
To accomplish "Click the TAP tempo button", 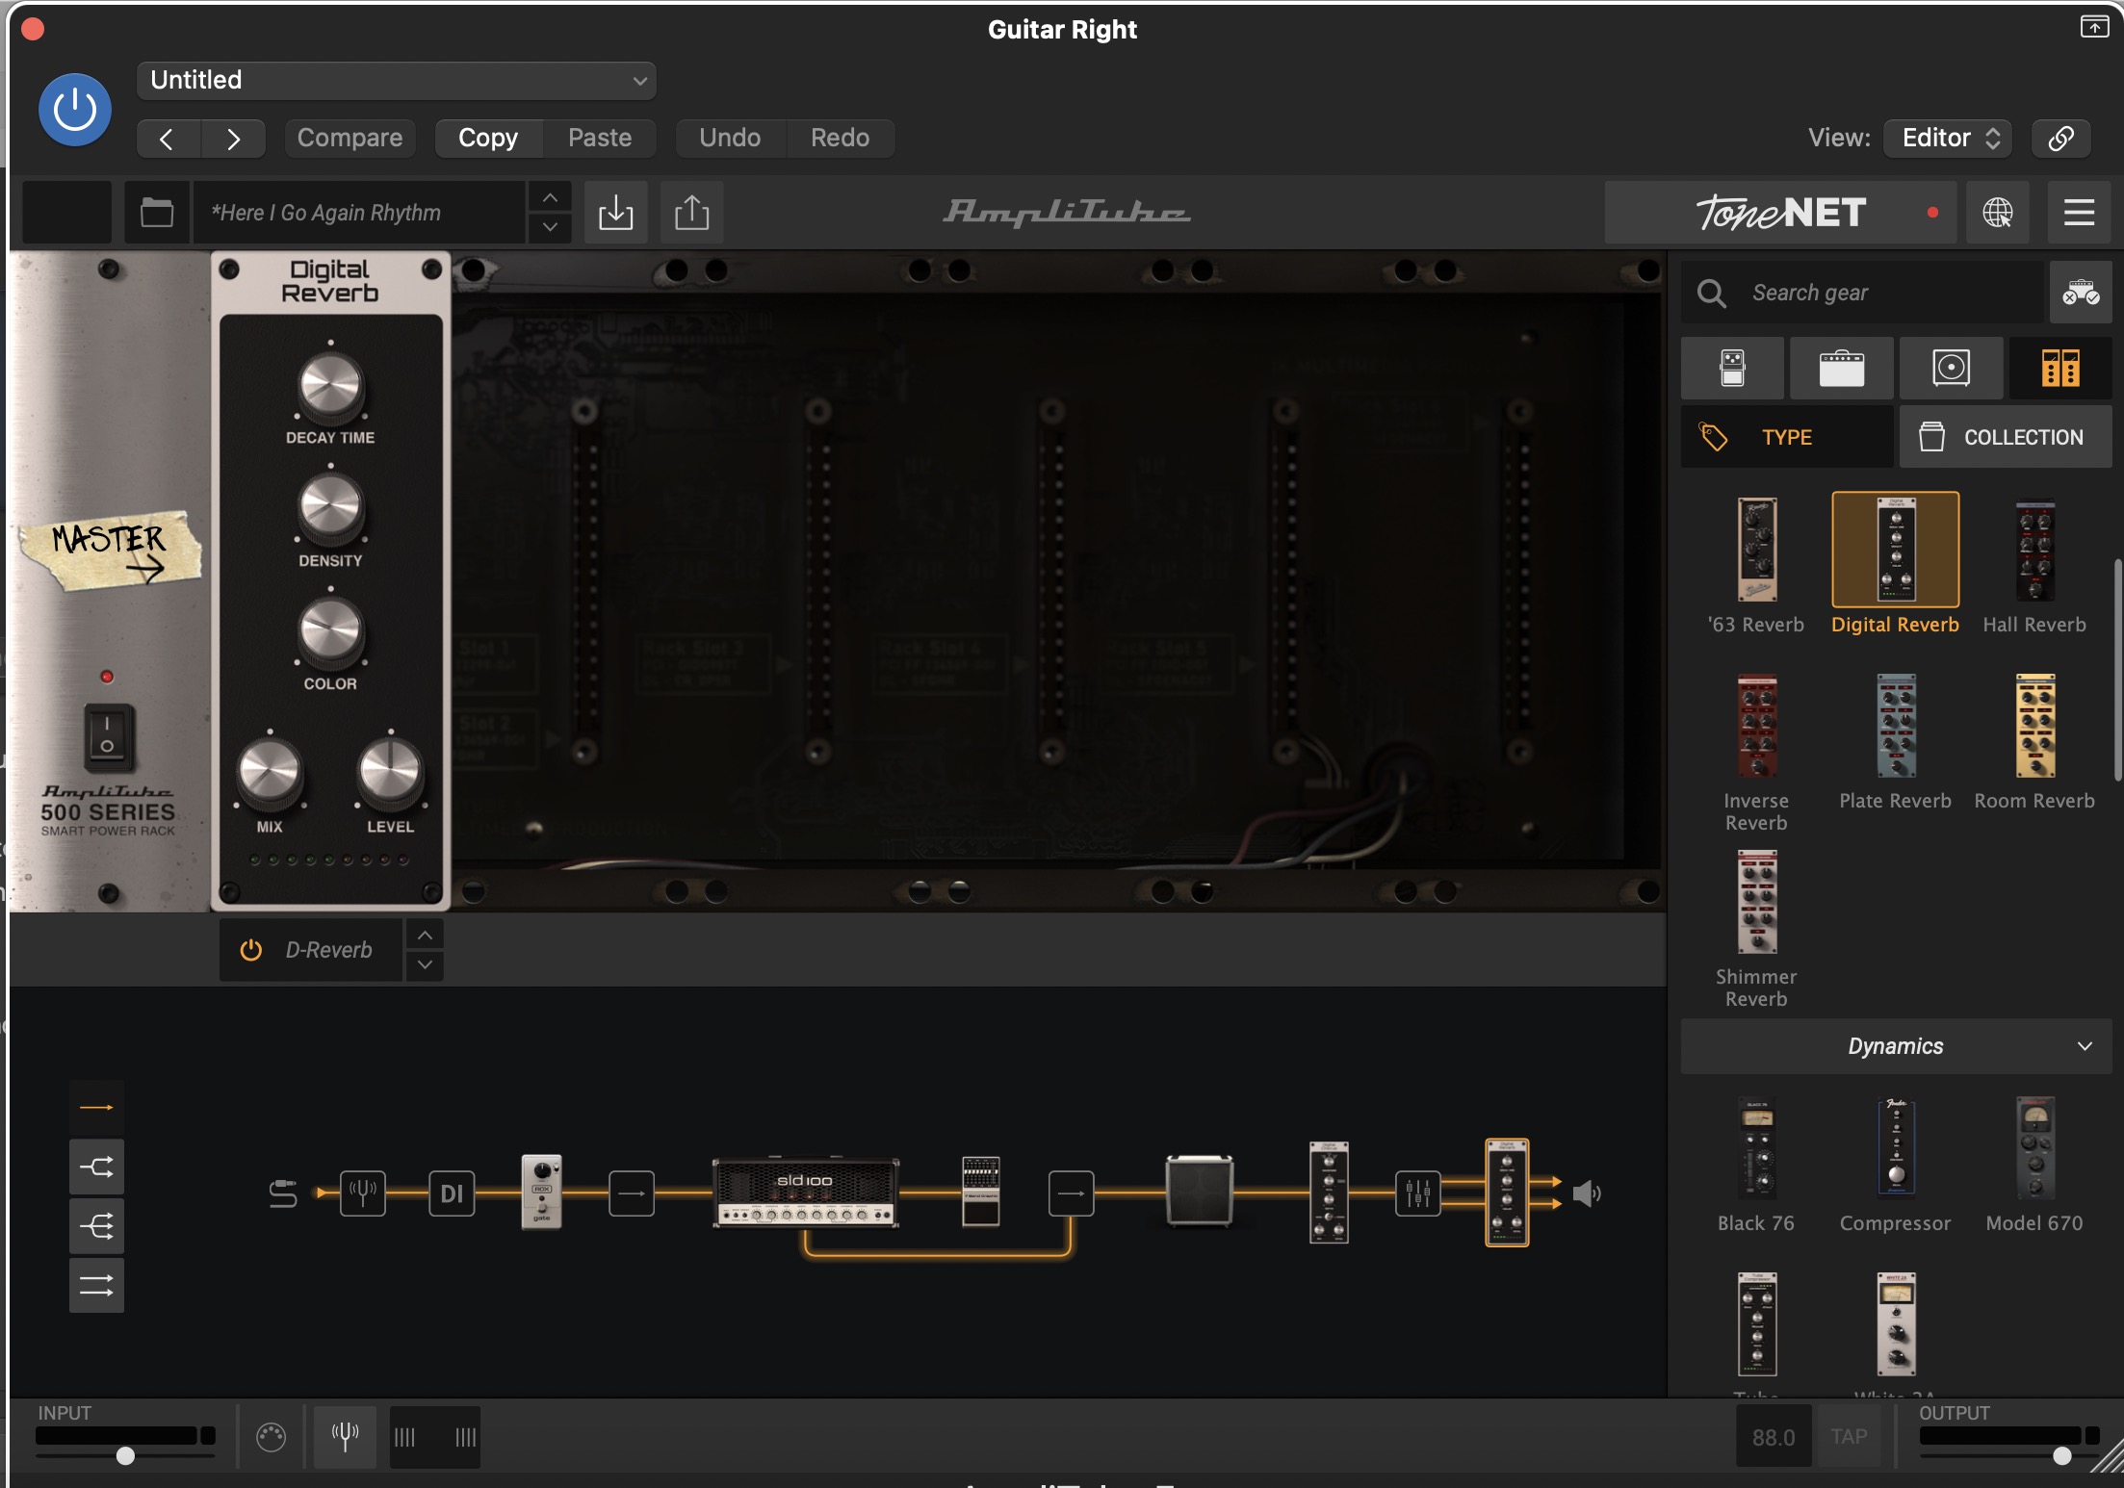I will coord(1849,1437).
